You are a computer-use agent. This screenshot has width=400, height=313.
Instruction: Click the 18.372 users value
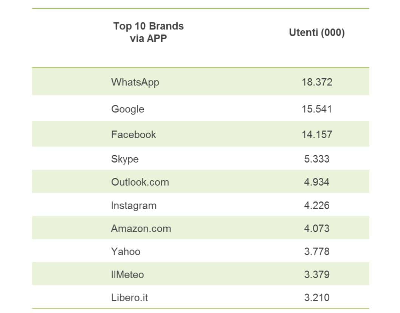coord(317,82)
